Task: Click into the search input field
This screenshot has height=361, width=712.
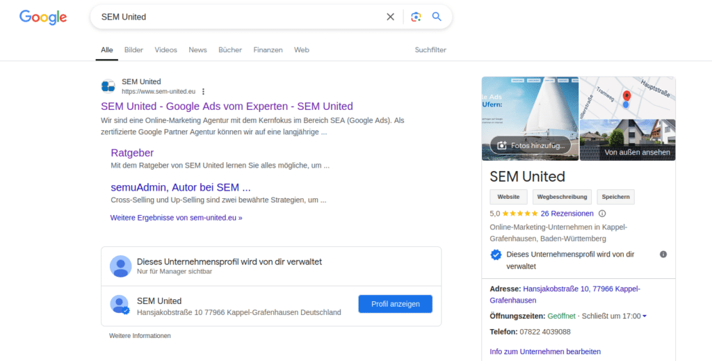Action: click(x=241, y=17)
